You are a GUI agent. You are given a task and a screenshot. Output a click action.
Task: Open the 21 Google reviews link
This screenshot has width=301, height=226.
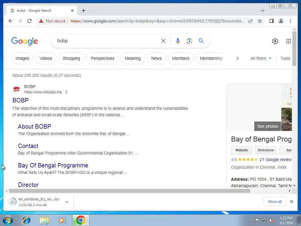(x=276, y=159)
